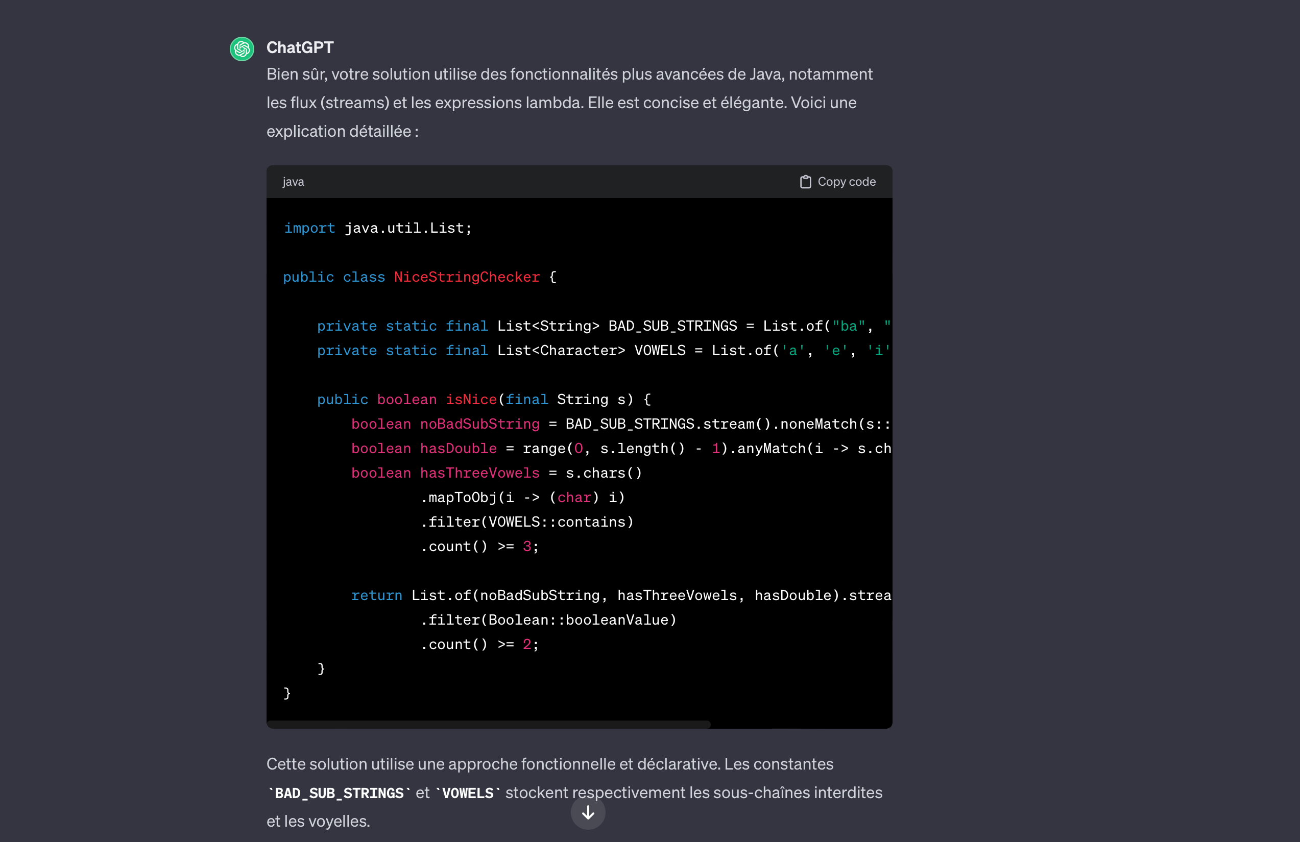Click the hasThreeVowels variable declaration

pyautogui.click(x=479, y=474)
